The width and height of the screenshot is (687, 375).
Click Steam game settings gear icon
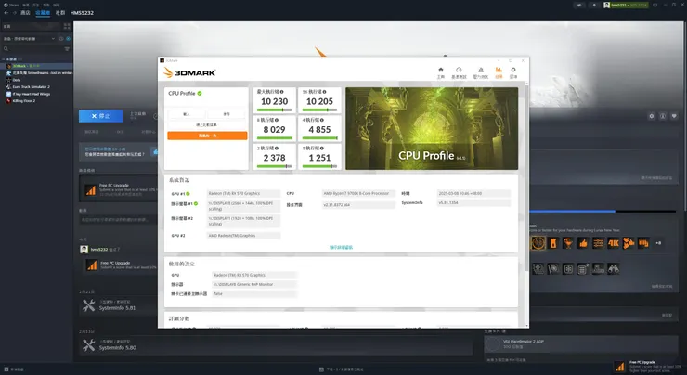tap(651, 116)
